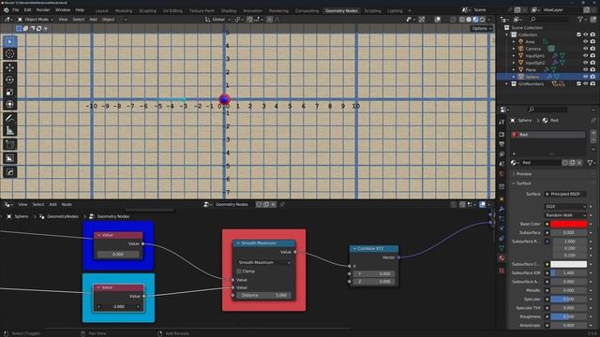Select the Transform tool

(10, 104)
